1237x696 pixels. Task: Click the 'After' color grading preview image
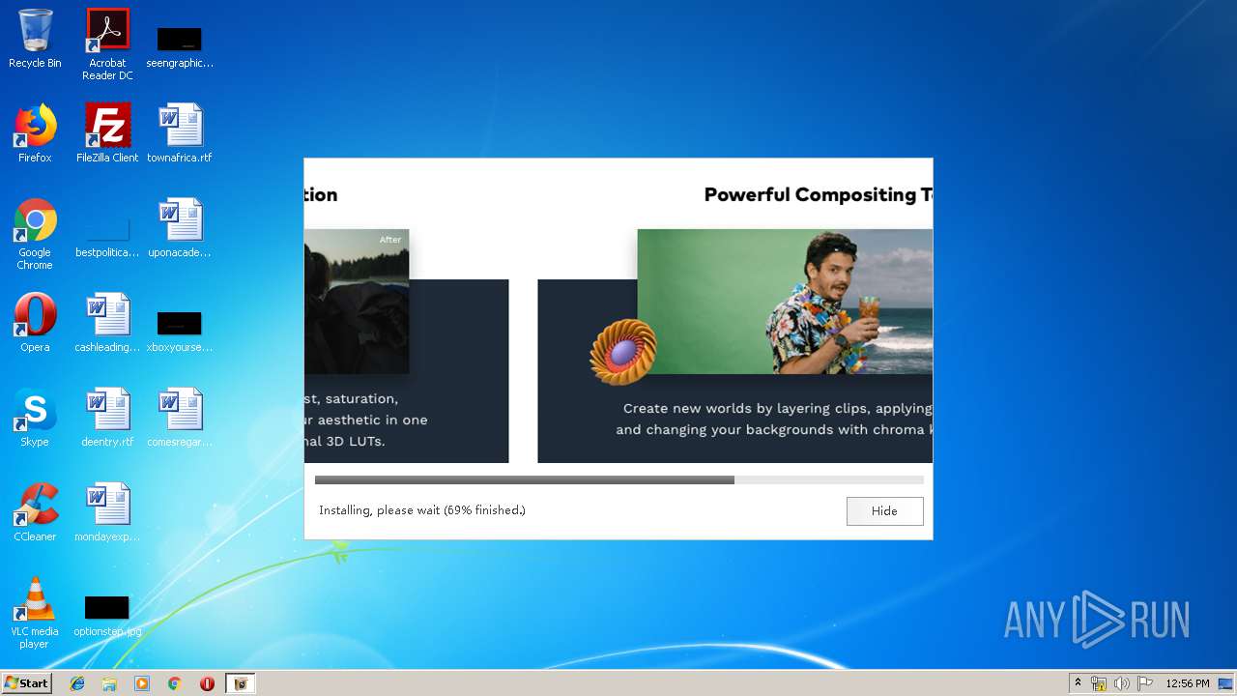coord(357,302)
